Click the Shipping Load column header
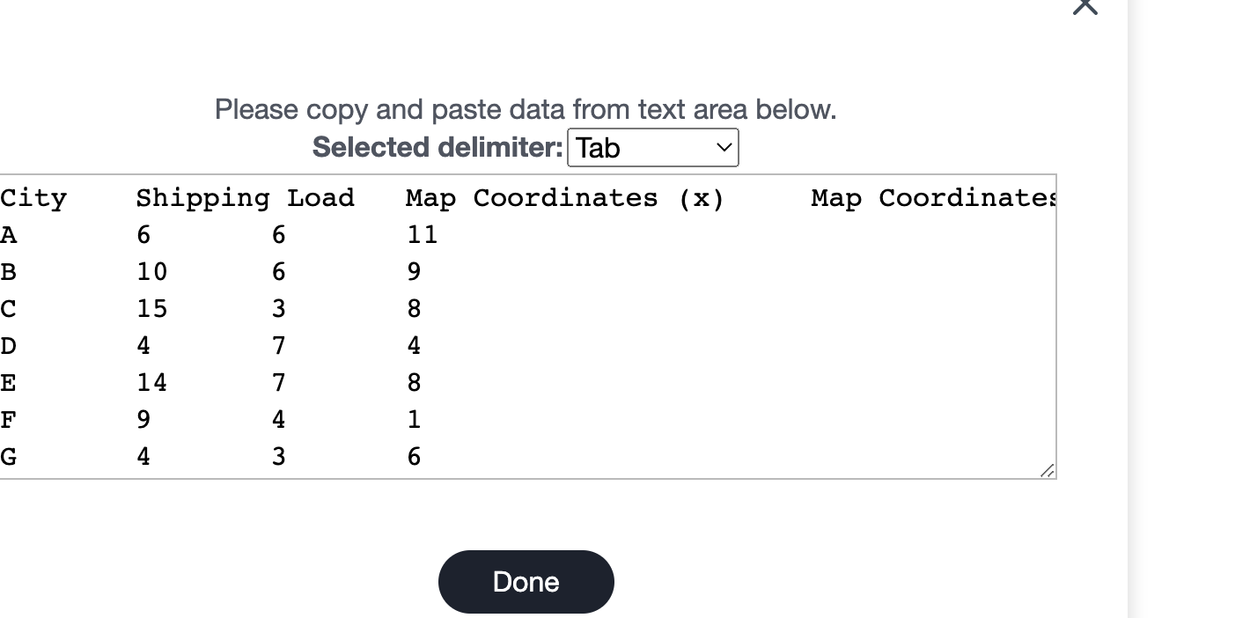 (246, 198)
